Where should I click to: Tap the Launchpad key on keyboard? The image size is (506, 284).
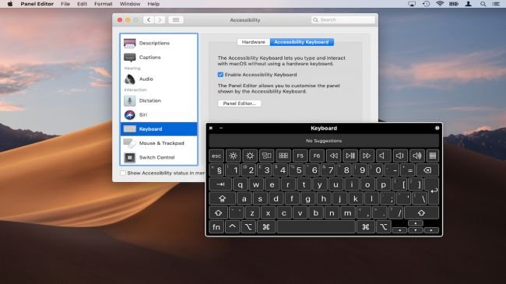pos(283,156)
